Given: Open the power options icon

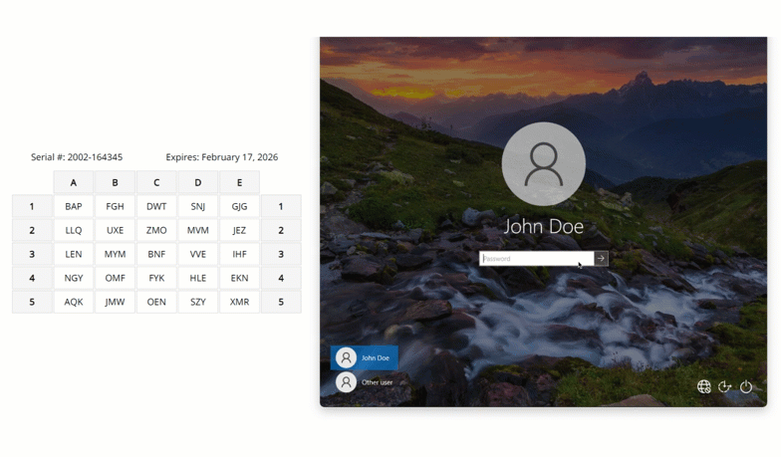Looking at the screenshot, I should [746, 386].
